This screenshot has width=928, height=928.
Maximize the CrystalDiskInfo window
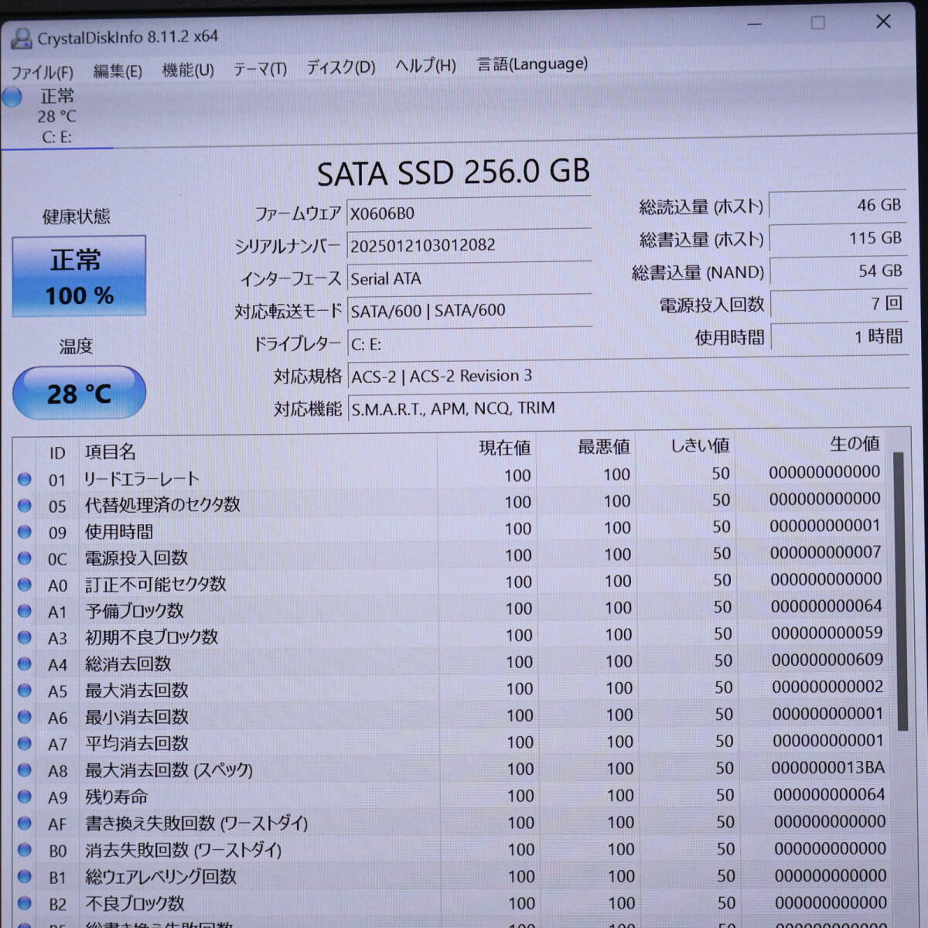click(818, 22)
